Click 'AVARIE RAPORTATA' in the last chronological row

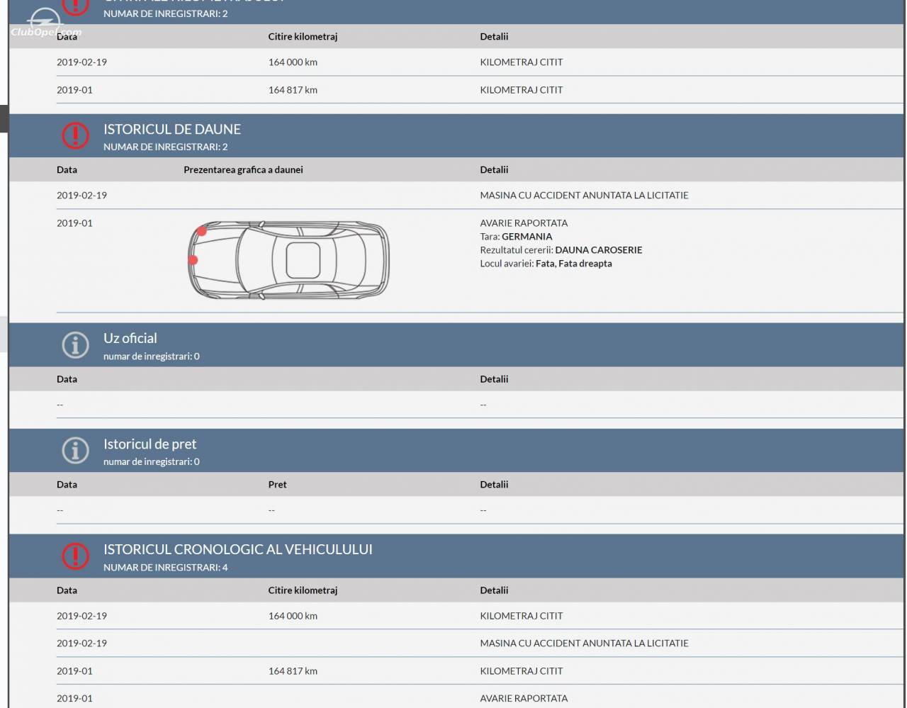click(x=524, y=698)
